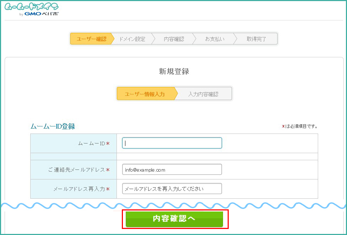The width and height of the screenshot is (347, 235).
Task: Click the info@example.com email field
Action: point(172,169)
